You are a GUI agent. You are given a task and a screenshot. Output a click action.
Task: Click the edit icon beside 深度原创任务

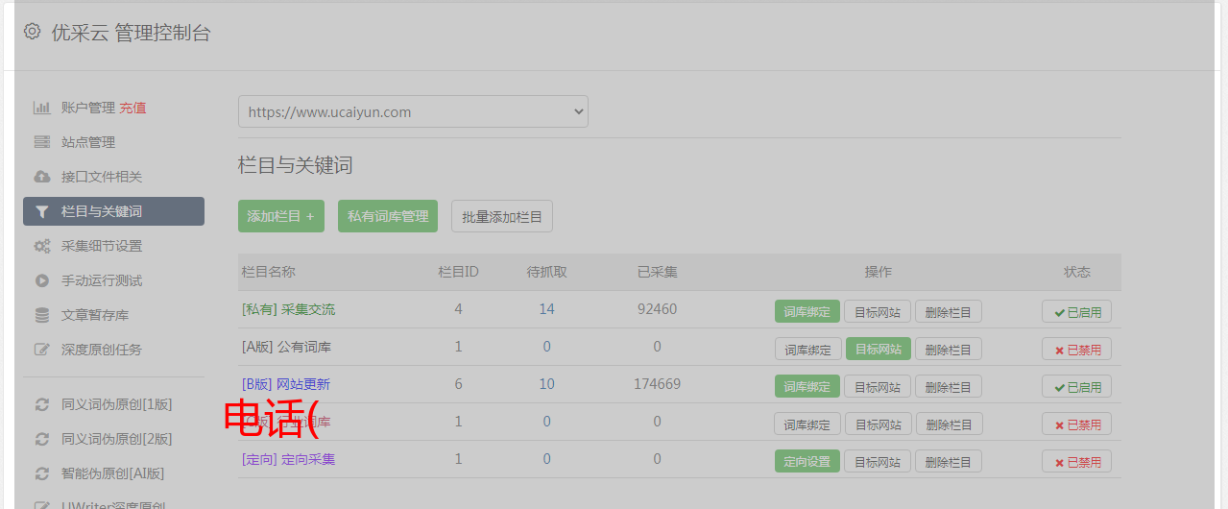pos(41,350)
